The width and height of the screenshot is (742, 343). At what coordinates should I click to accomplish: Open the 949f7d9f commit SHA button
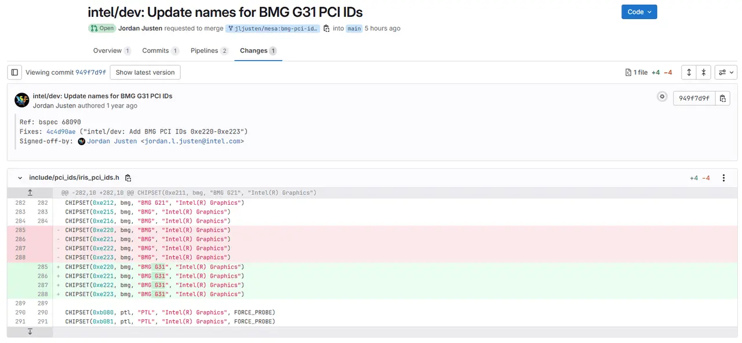coord(694,98)
